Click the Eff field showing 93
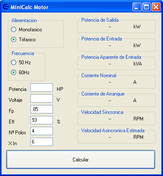 point(42,120)
